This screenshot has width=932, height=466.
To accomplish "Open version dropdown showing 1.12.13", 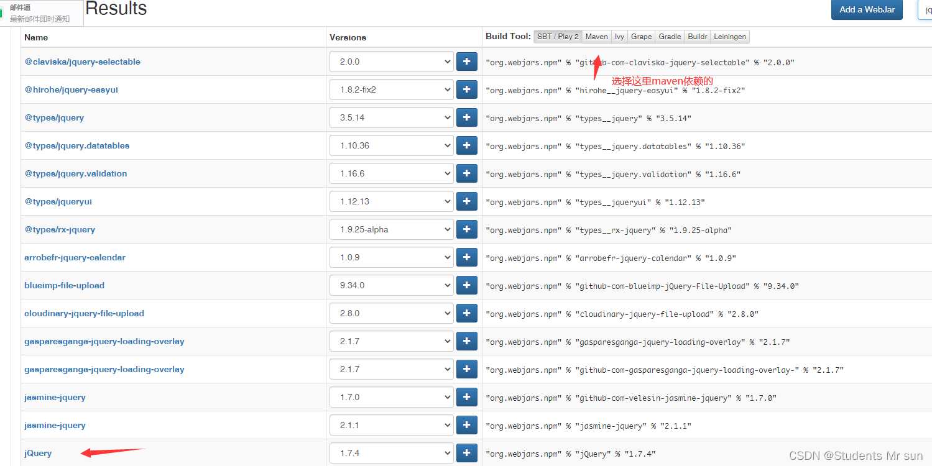I will click(392, 201).
